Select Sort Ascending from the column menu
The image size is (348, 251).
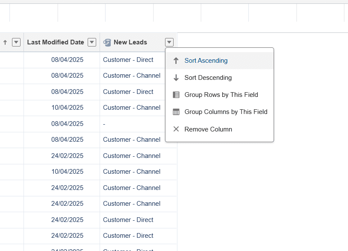(219, 61)
